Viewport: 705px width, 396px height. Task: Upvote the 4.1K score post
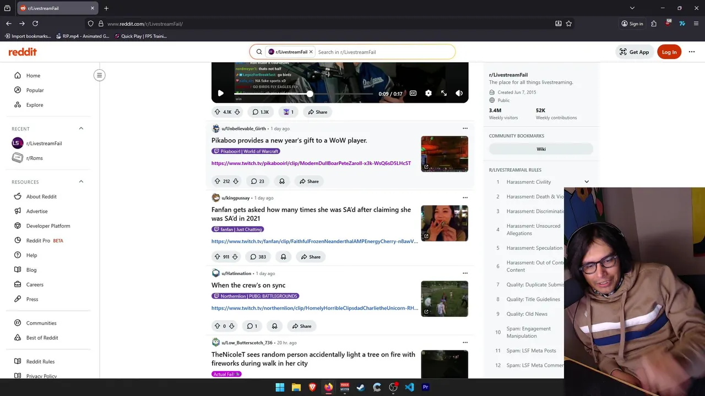click(218, 112)
